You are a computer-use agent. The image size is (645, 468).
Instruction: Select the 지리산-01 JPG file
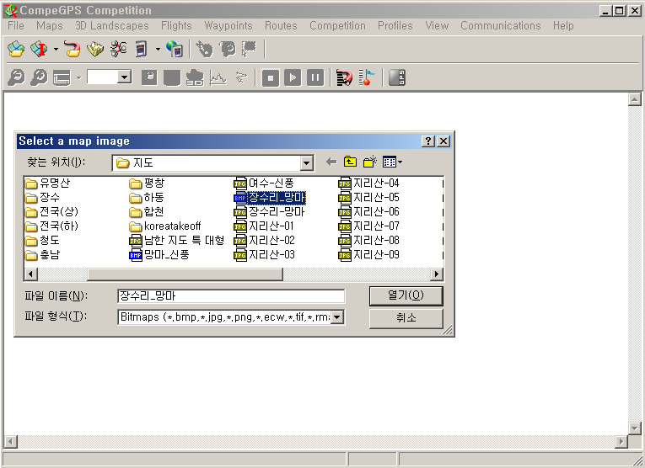click(264, 226)
